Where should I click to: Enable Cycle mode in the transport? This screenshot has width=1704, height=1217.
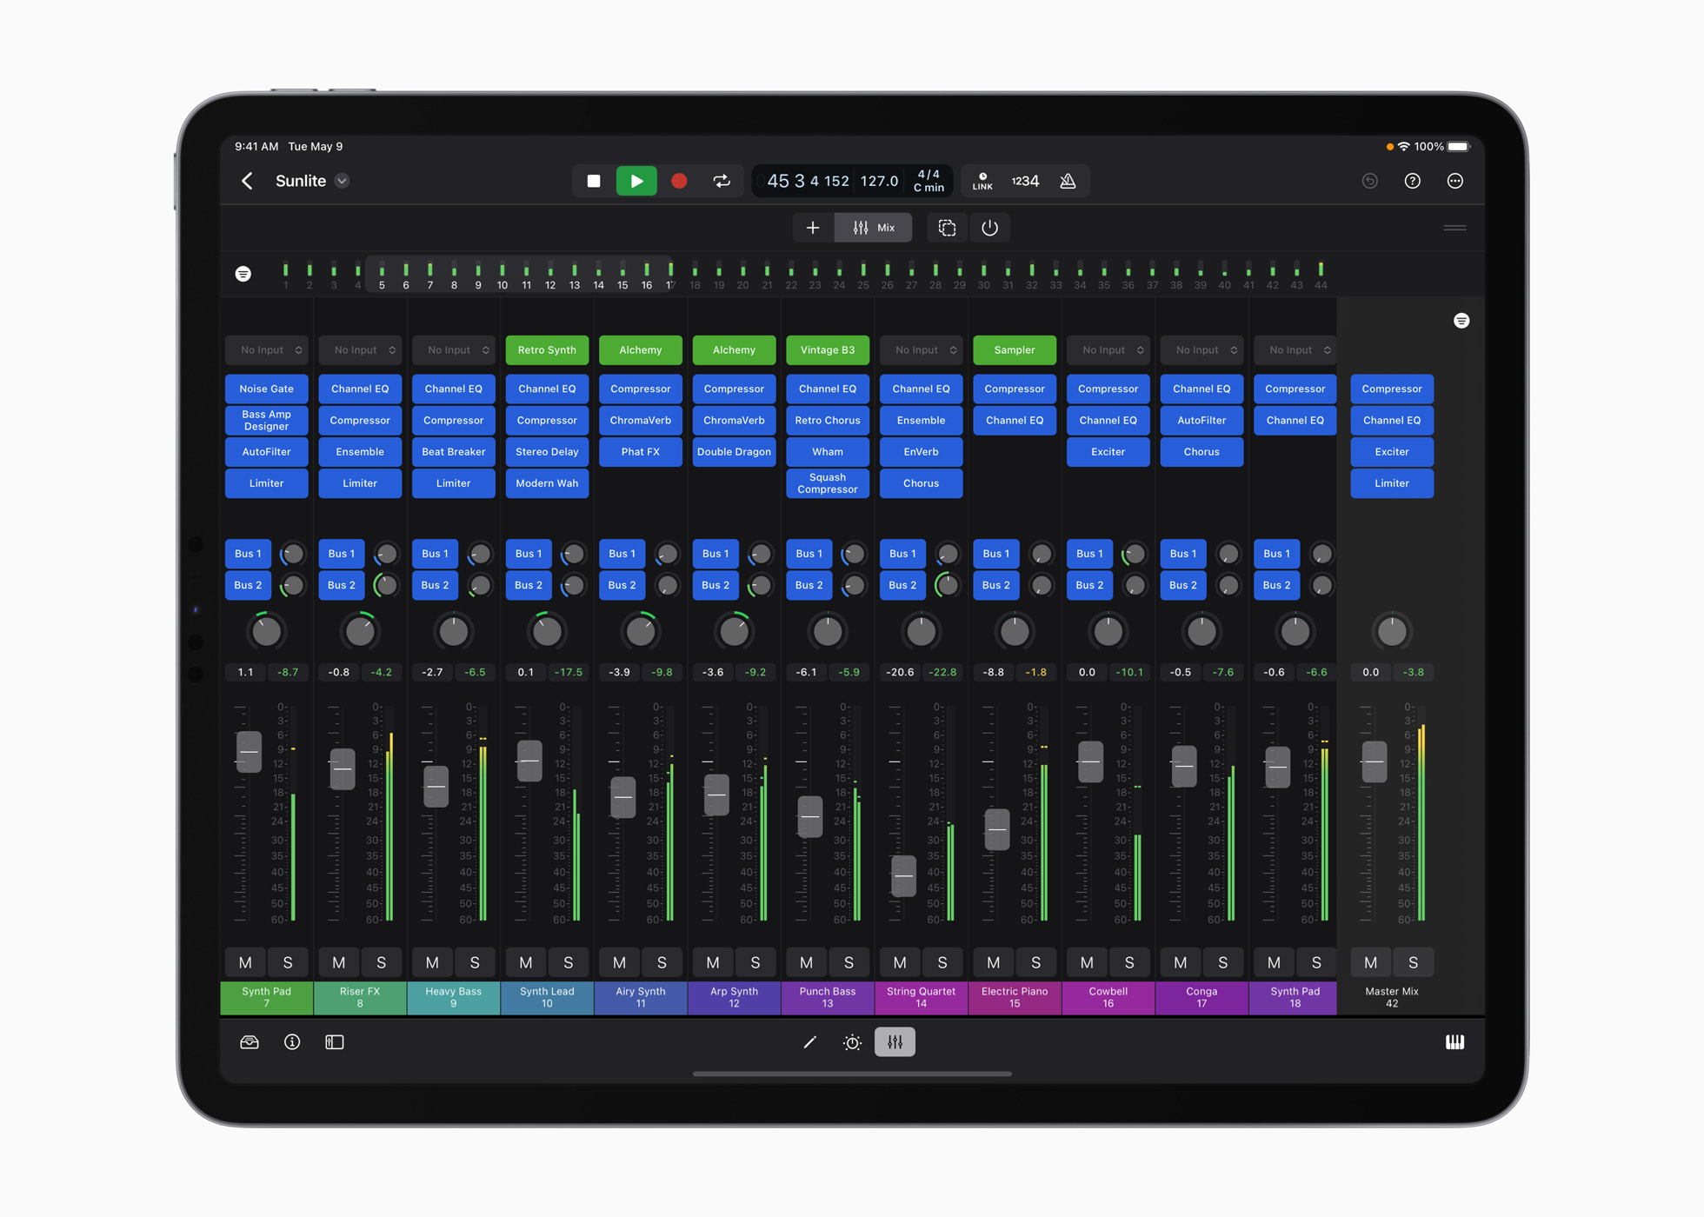tap(721, 181)
